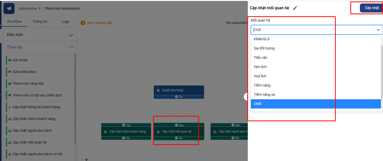This screenshot has height=161, width=383.
Task: Switch to the Thông tin tab
Action: [x=40, y=21]
